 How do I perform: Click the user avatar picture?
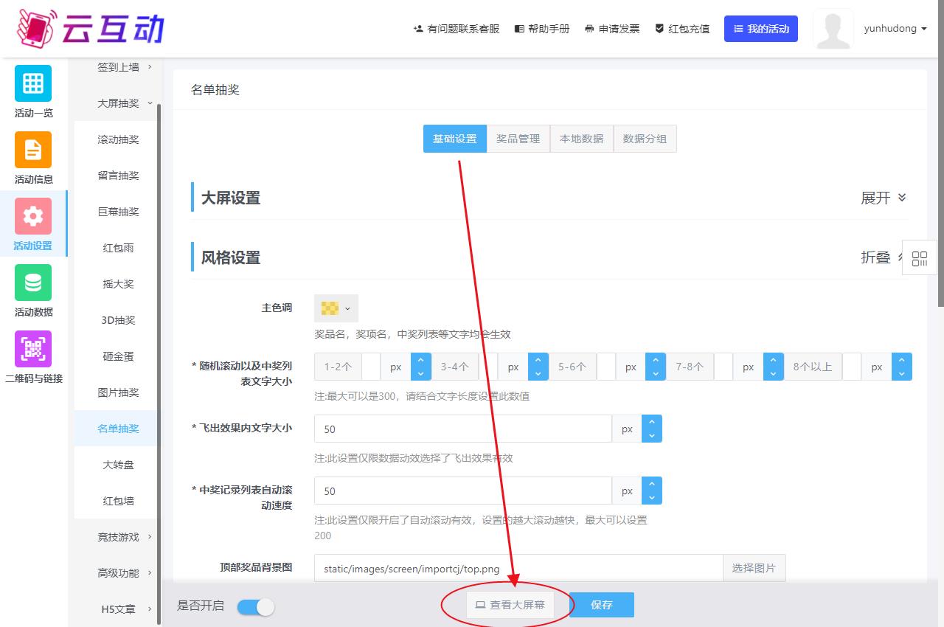(x=833, y=30)
